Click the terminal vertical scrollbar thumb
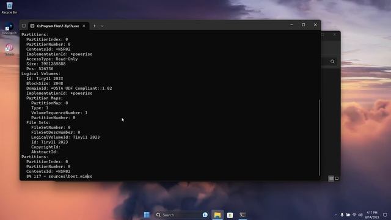 (x=320, y=137)
